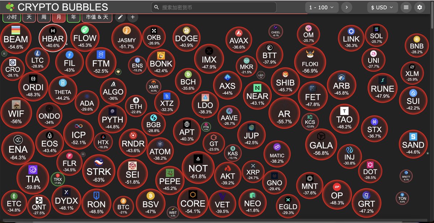Click the SAND bubble
The image size is (434, 223).
pos(413,144)
